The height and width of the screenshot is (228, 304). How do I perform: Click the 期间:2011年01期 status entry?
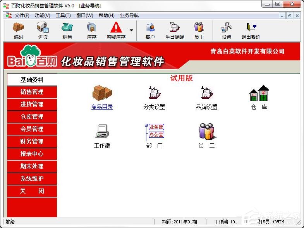click(x=180, y=222)
